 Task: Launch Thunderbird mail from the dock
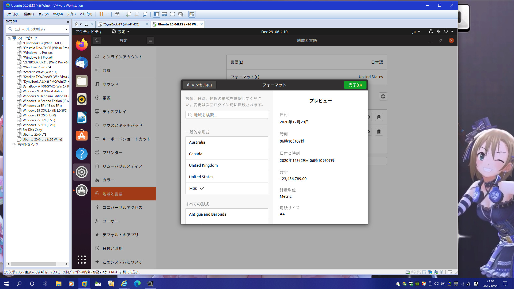82,63
